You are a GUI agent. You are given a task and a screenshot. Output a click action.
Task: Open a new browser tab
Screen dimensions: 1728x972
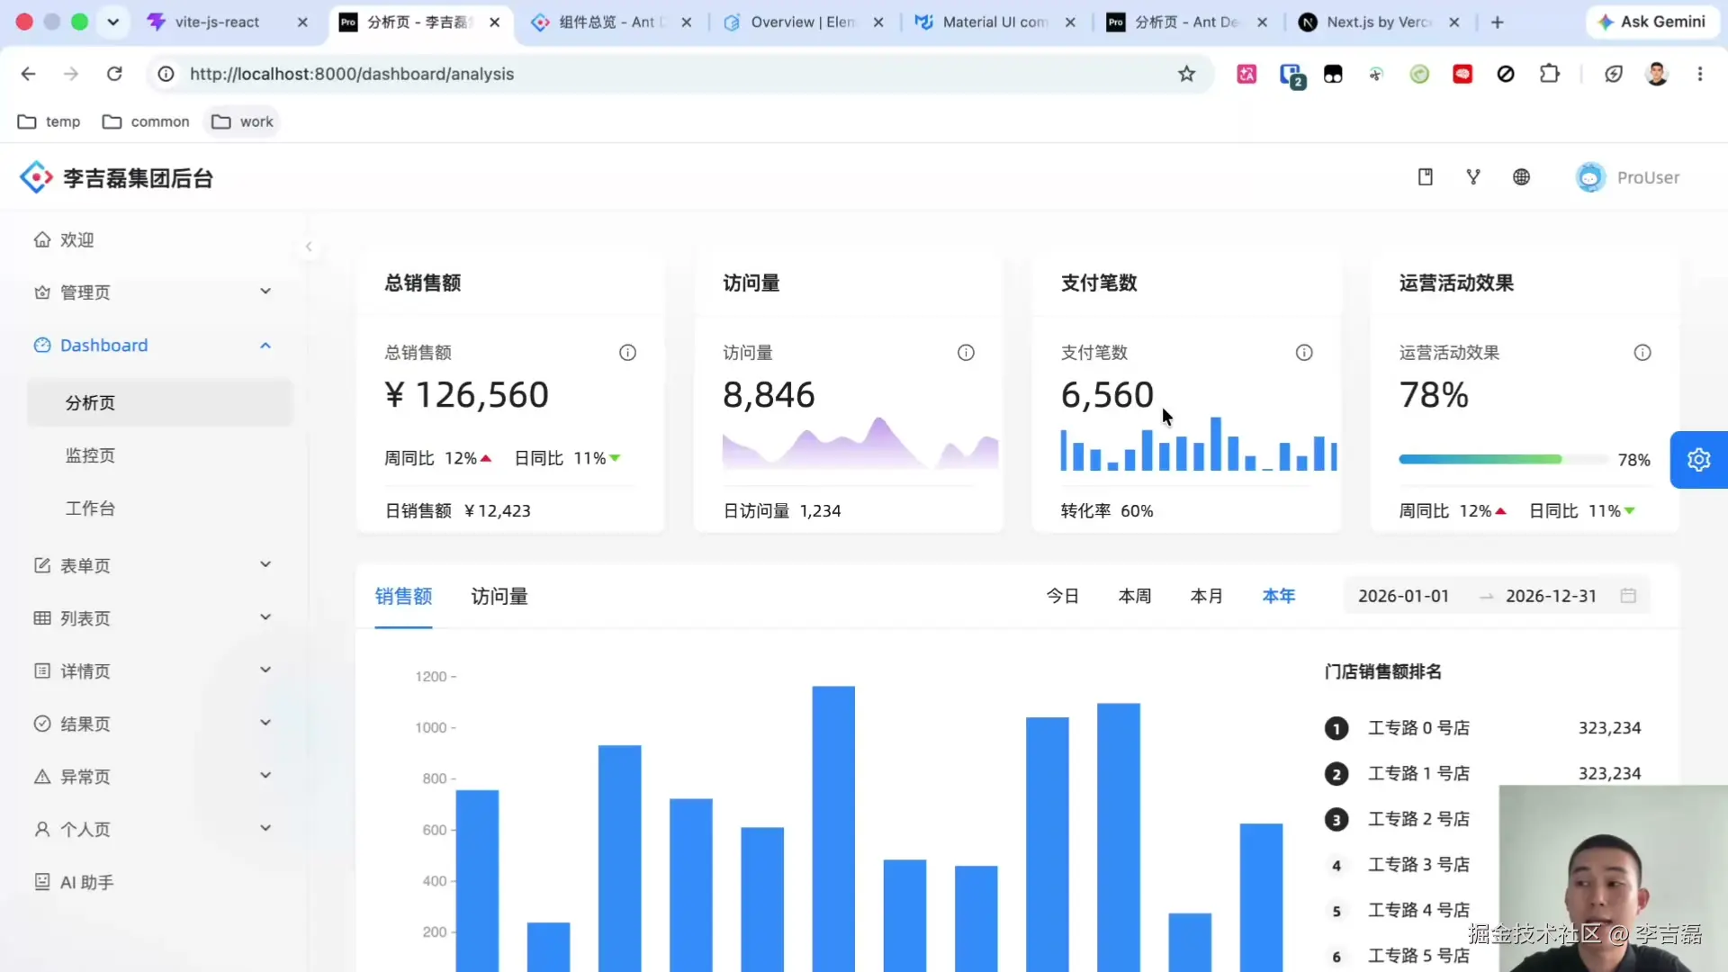(x=1498, y=22)
